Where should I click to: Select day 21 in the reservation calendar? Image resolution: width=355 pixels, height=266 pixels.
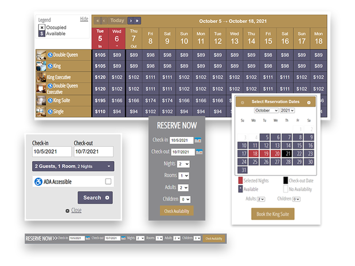288,154
